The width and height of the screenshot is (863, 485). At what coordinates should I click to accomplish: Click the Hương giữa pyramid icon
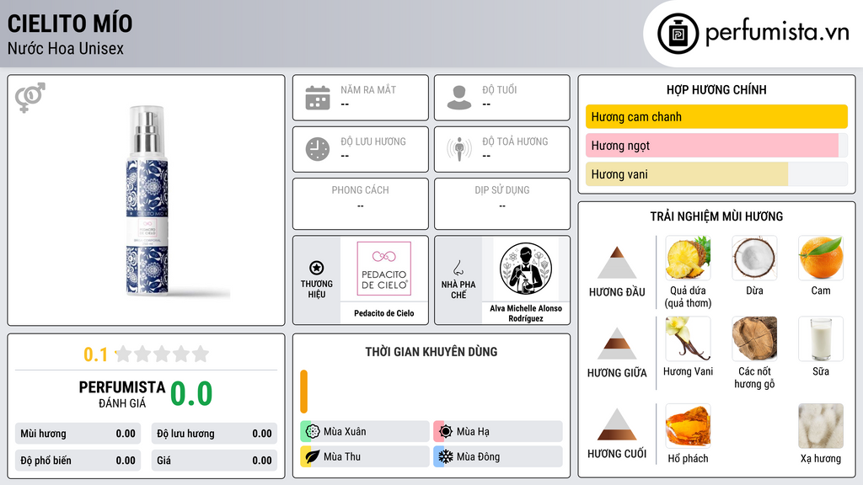[617, 344]
